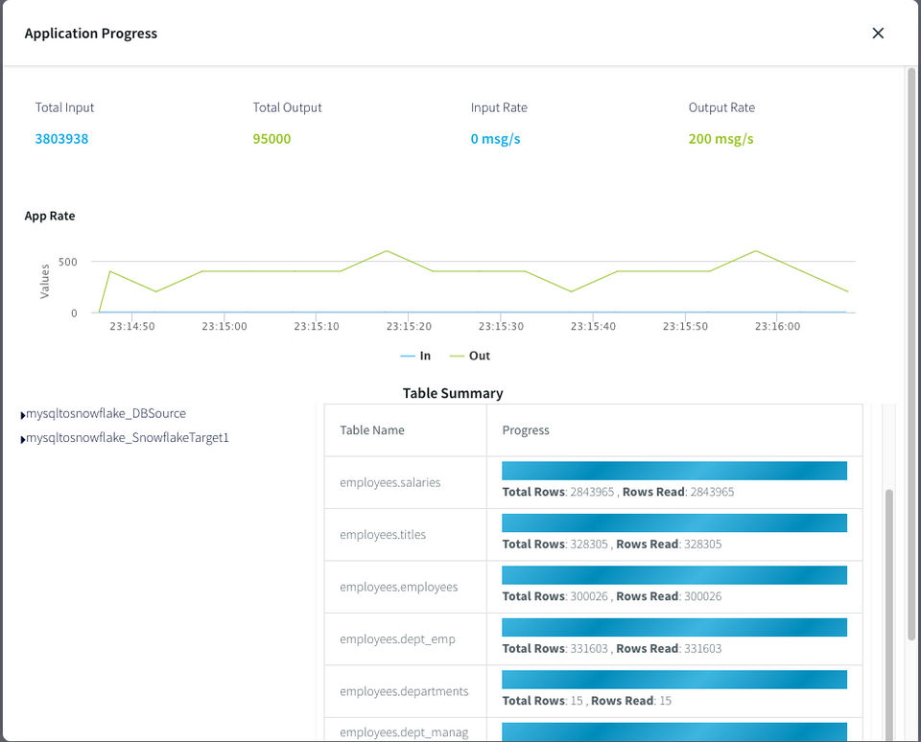Click the employees.dept_emp progress bar
The image size is (921, 742).
tap(674, 627)
